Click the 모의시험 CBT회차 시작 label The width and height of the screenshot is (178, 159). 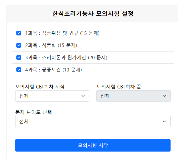(40, 87)
